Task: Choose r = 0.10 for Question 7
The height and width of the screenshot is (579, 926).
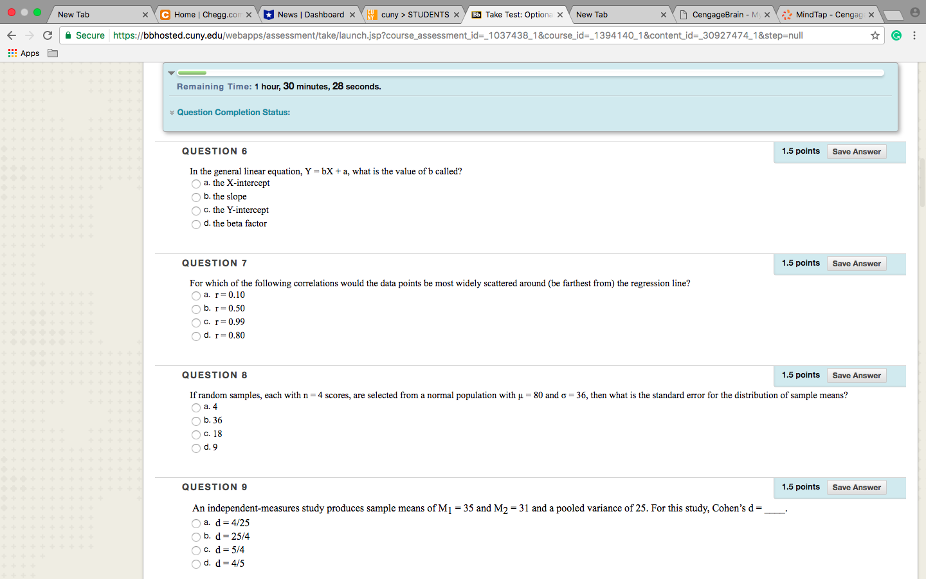Action: (196, 296)
